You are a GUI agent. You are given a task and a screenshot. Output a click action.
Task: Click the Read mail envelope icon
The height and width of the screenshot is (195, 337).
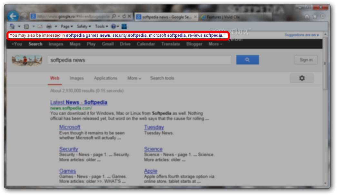(40, 26)
